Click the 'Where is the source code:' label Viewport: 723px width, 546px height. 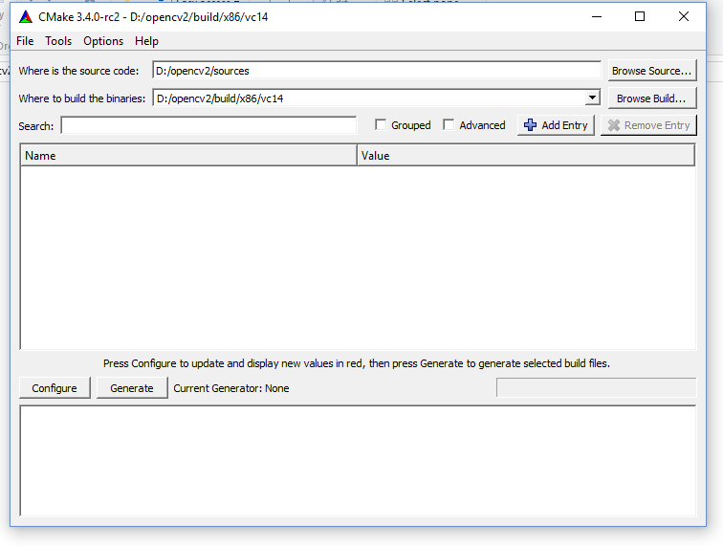pyautogui.click(x=78, y=71)
